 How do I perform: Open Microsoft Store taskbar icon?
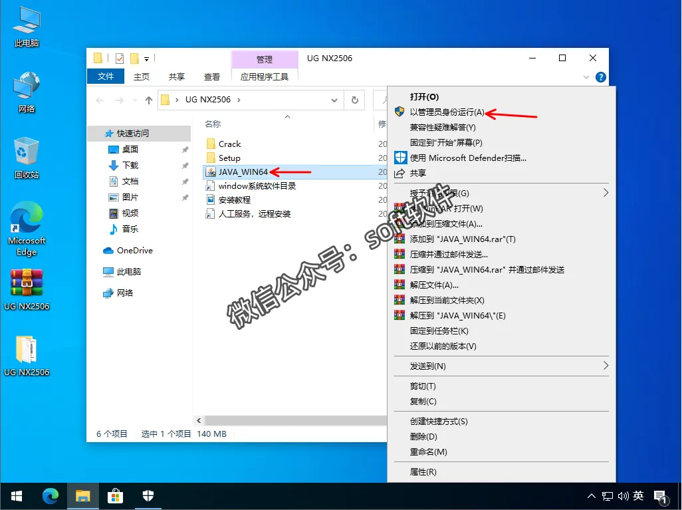[x=115, y=496]
